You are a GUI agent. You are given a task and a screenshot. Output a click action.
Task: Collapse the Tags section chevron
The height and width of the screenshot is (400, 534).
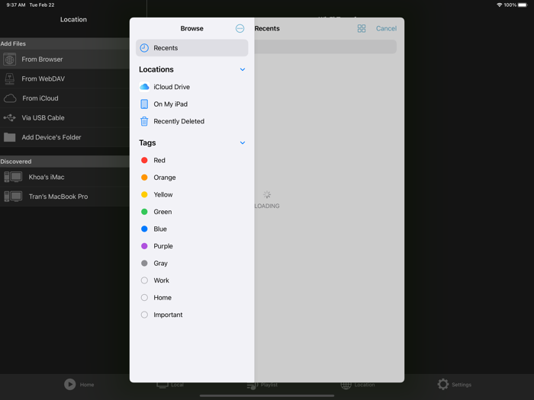click(243, 143)
